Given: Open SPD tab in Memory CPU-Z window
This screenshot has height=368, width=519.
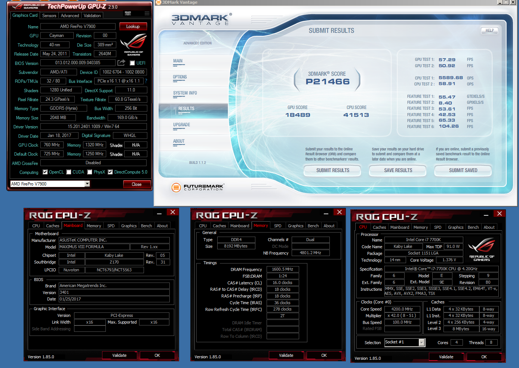Looking at the screenshot, I should pos(278,226).
